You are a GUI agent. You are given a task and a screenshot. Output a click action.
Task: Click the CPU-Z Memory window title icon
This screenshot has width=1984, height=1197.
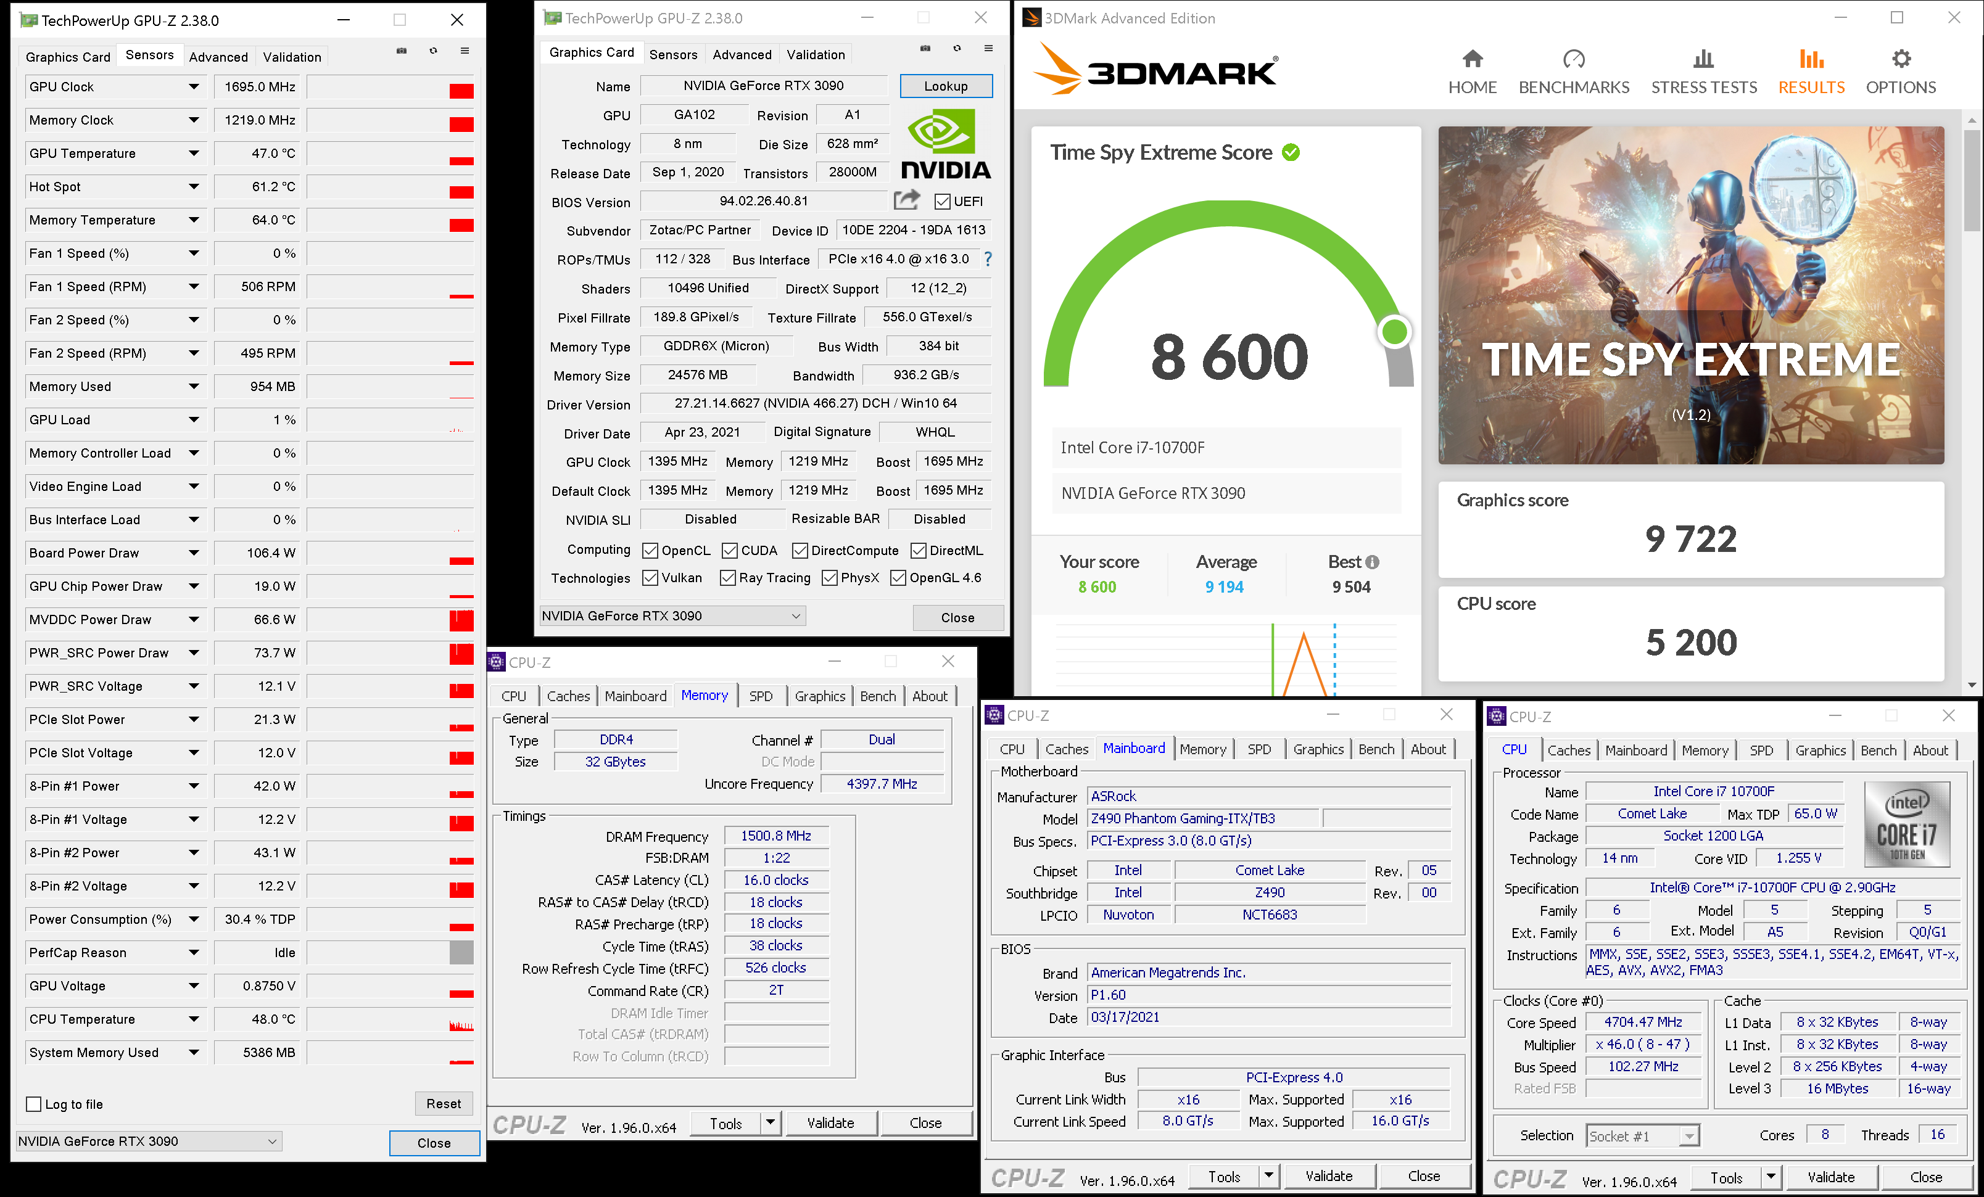coord(497,662)
